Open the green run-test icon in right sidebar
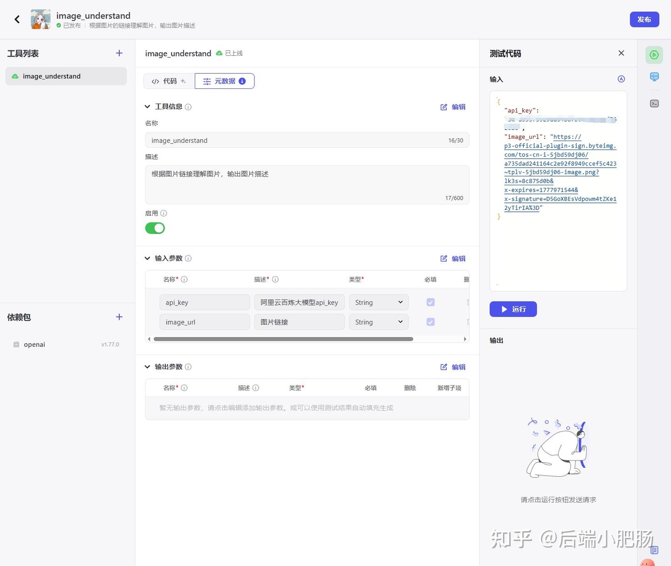Screen dimensions: 671x566 [x=654, y=55]
